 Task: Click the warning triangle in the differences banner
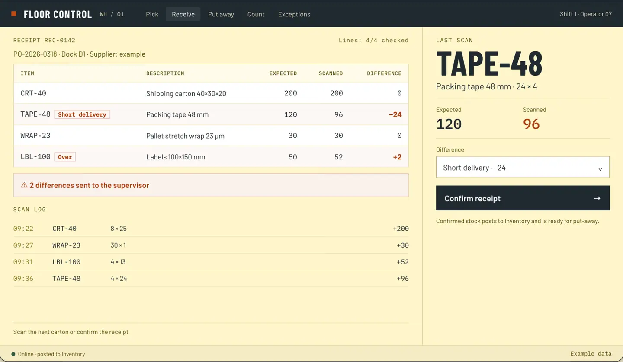coord(24,185)
